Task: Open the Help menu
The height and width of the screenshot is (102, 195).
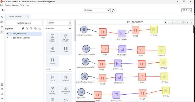Action: pyautogui.click(x=28, y=5)
